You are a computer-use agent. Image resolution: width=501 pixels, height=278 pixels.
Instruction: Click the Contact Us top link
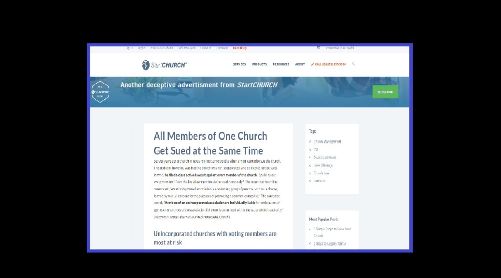click(x=206, y=48)
